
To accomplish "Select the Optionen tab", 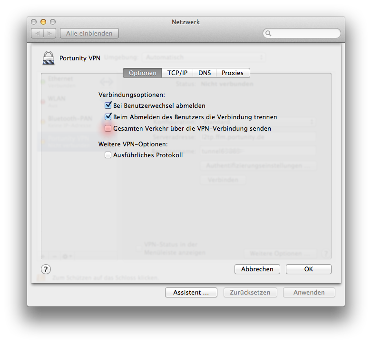I will [x=142, y=73].
